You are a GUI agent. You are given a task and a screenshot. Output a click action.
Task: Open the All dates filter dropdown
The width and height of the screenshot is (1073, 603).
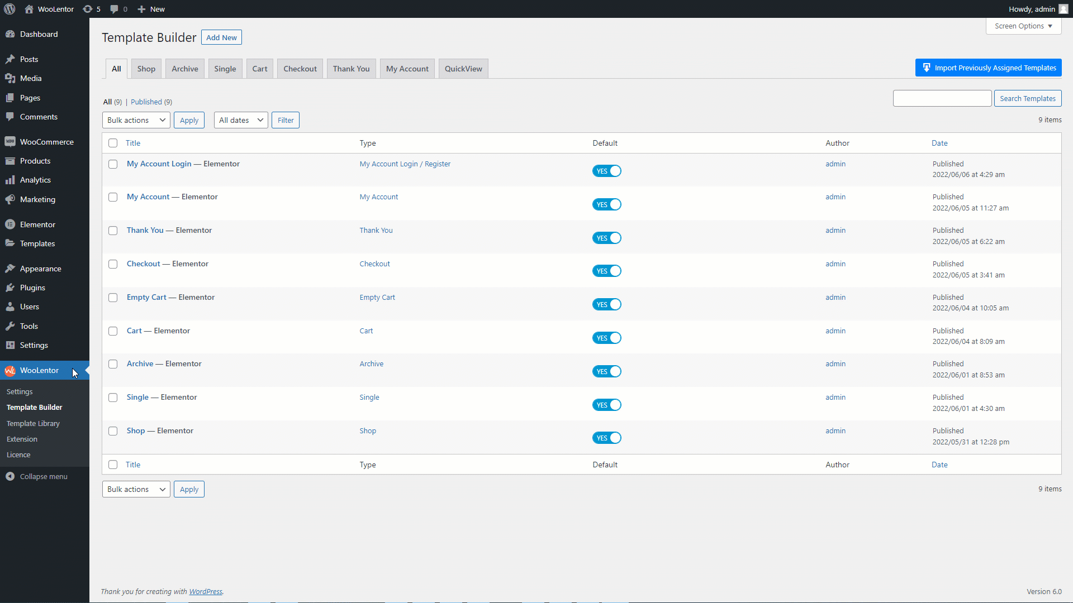click(240, 119)
